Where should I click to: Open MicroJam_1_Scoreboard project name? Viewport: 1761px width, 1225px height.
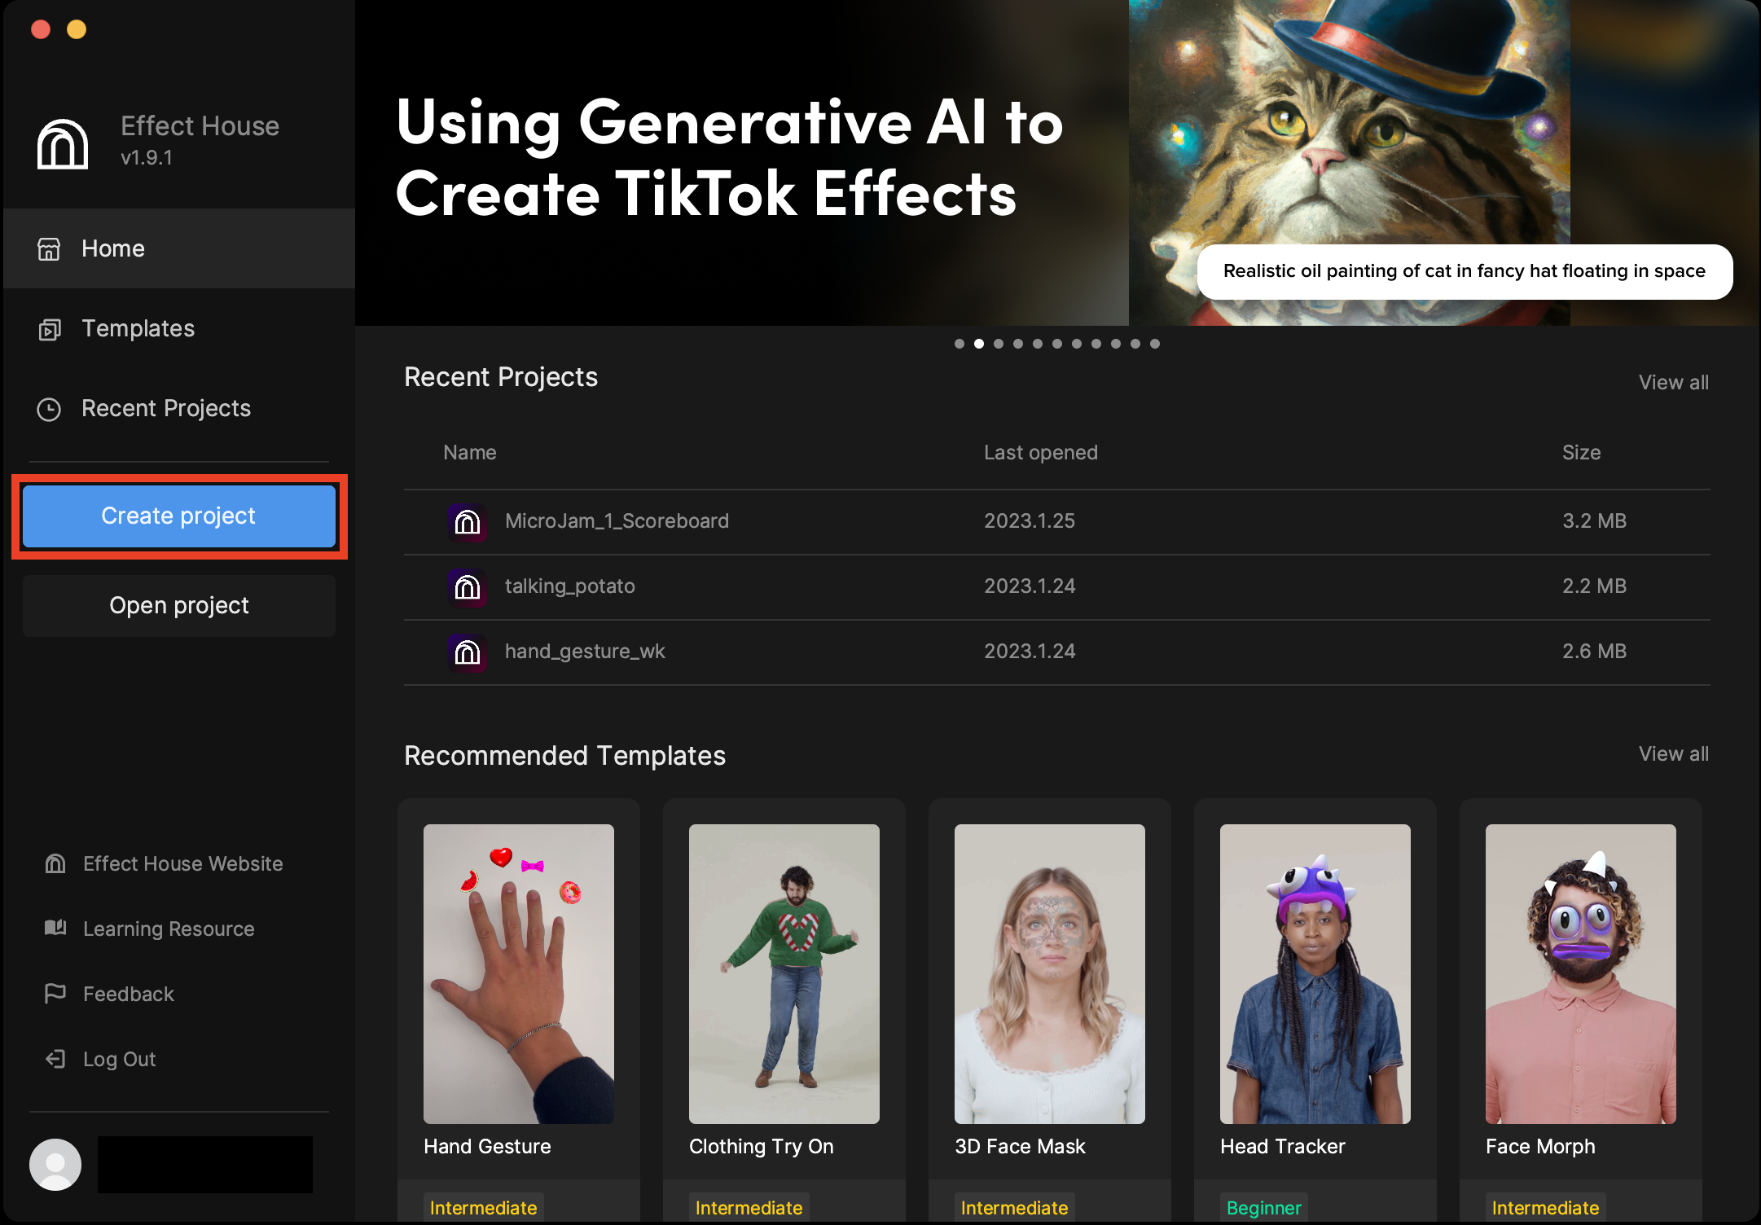[x=617, y=521]
